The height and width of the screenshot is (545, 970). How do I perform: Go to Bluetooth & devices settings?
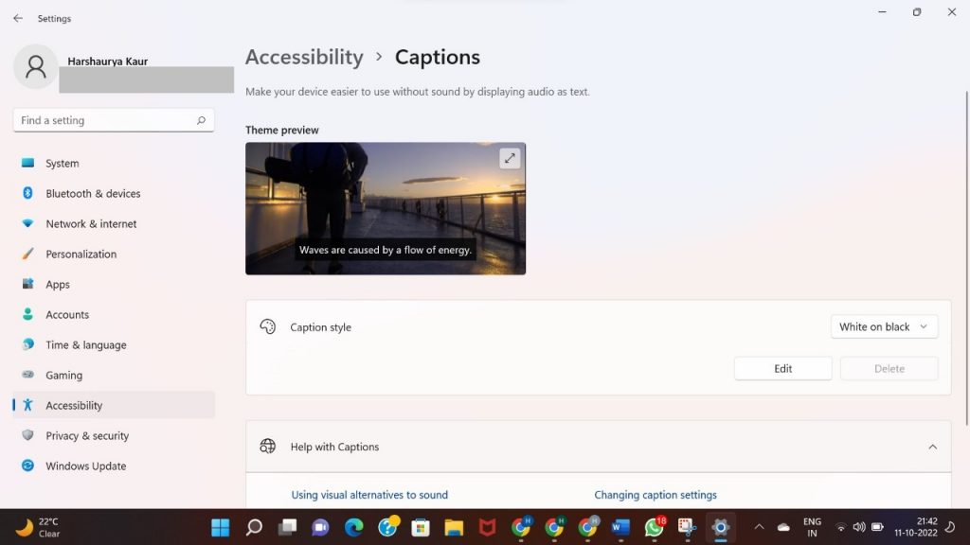93,194
